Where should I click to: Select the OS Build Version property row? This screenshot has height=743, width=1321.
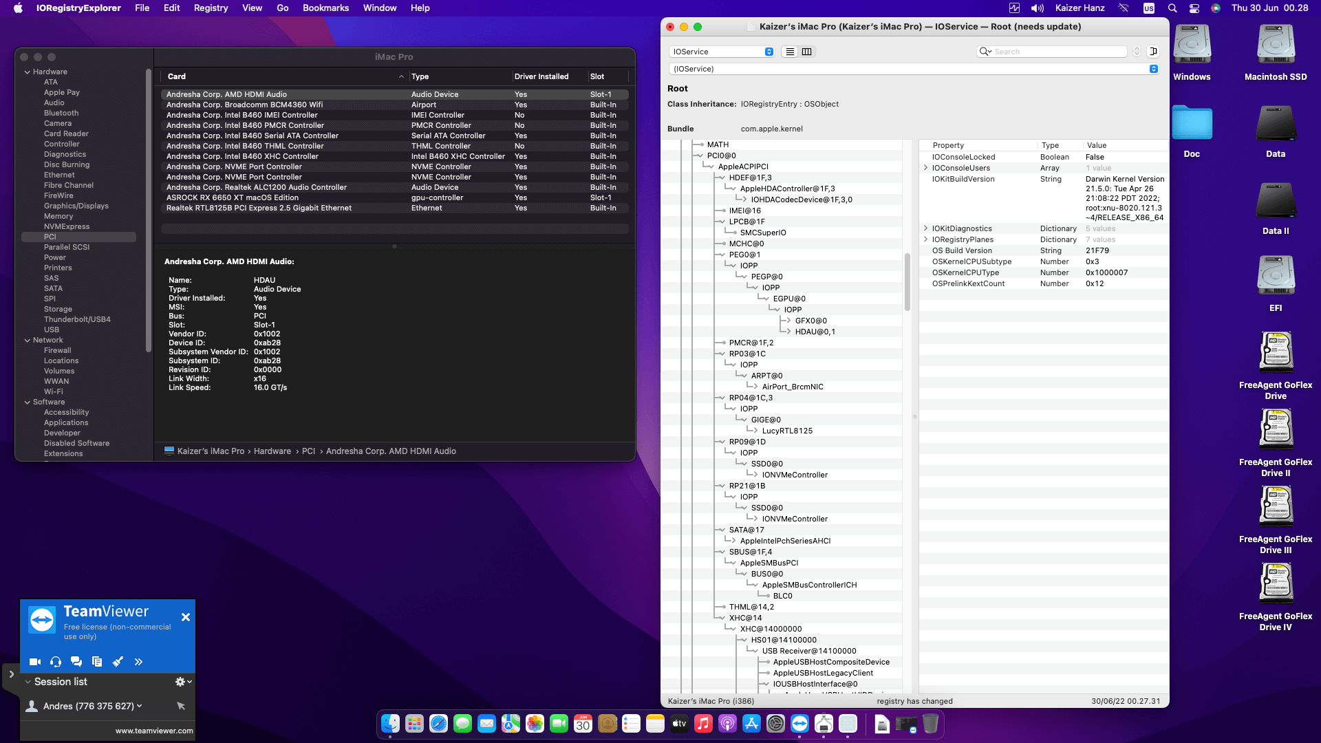[1044, 250]
